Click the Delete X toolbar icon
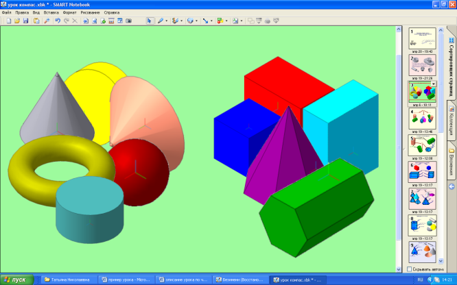The width and height of the screenshot is (457, 285). click(75, 21)
